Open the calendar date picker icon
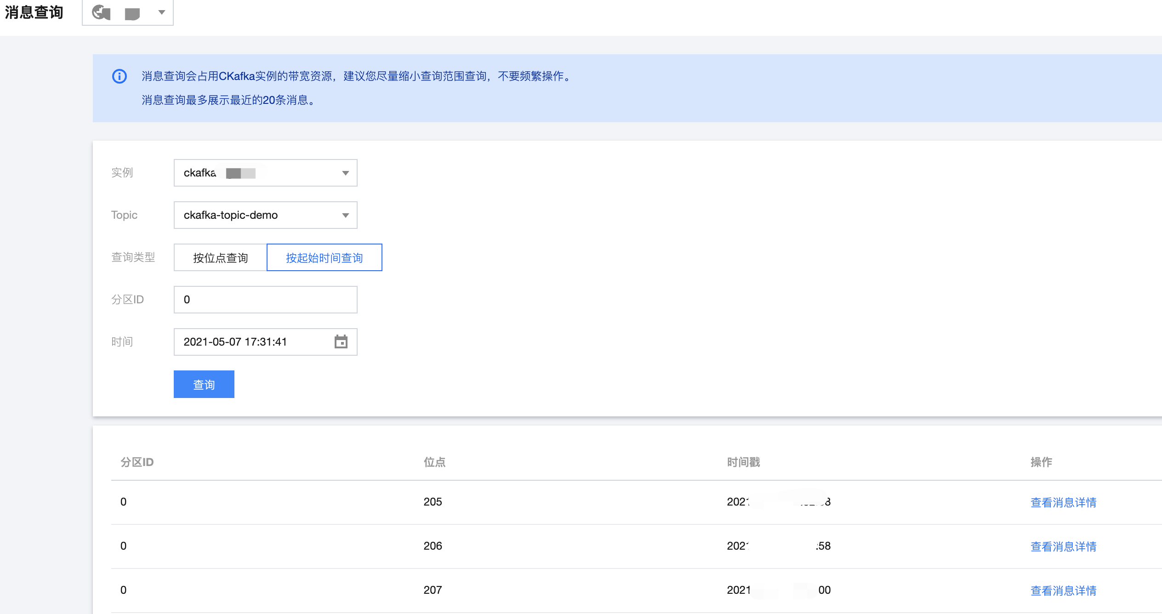Image resolution: width=1162 pixels, height=614 pixels. 341,342
